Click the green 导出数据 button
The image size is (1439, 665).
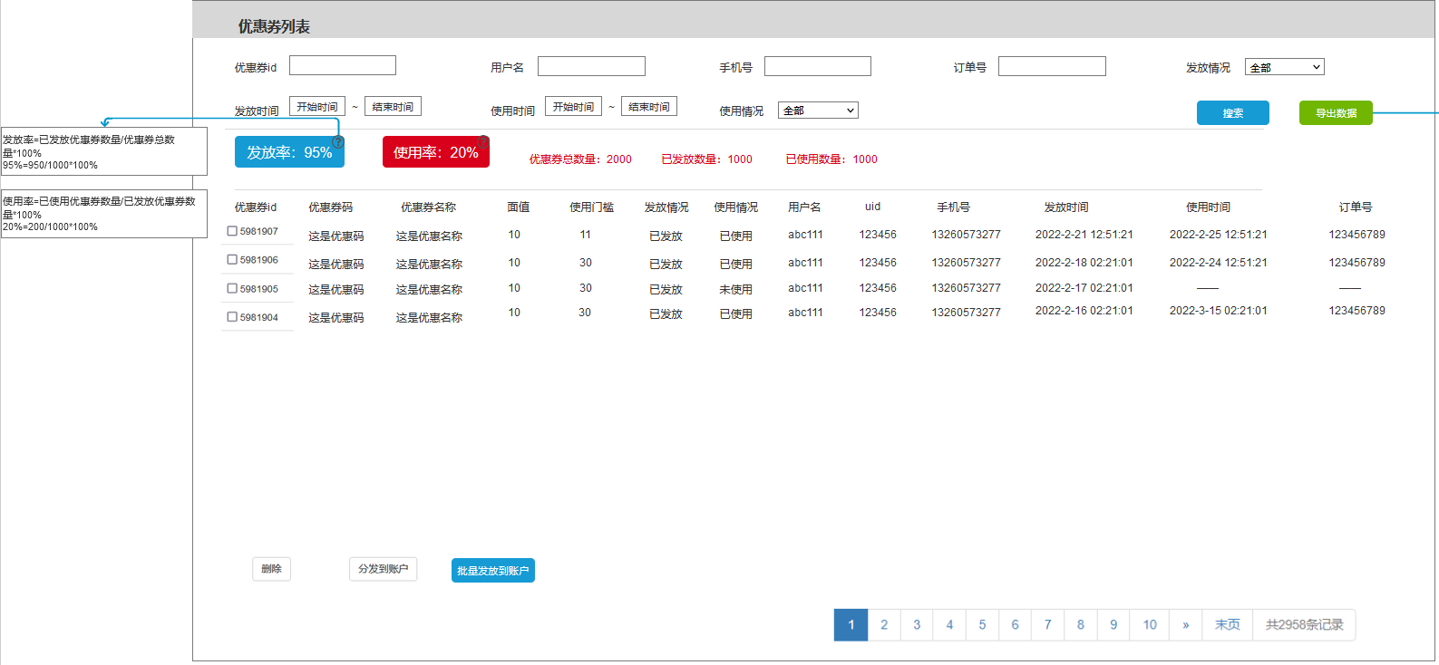(x=1336, y=113)
